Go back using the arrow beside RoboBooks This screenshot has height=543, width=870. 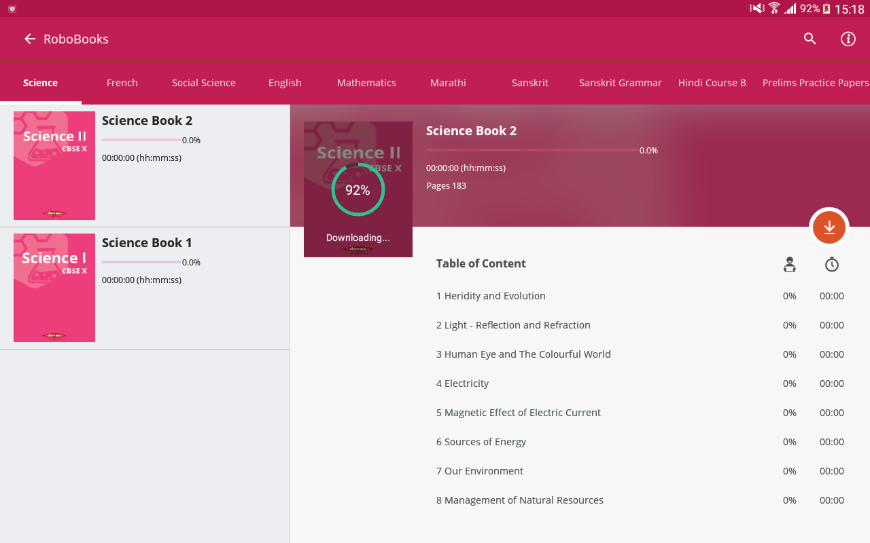(x=29, y=39)
